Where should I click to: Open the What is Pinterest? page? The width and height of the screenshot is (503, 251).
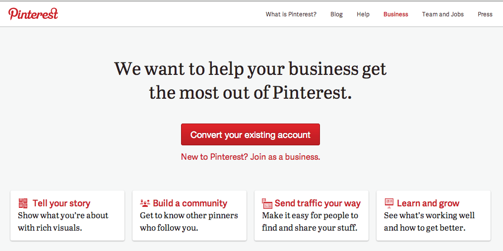291,14
